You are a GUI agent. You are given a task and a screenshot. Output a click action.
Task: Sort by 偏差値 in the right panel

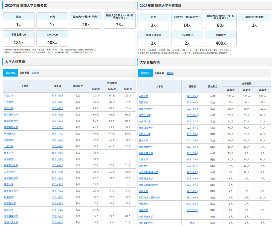170,73
